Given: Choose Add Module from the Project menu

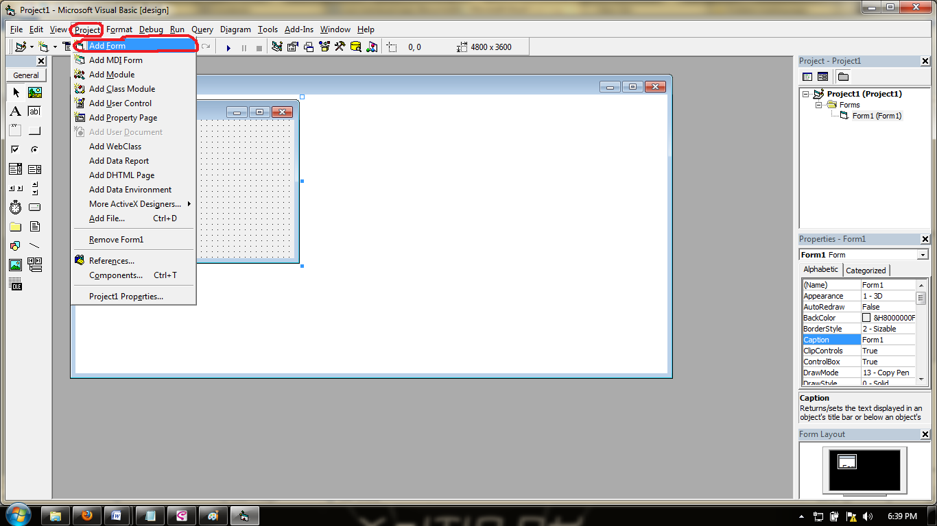Looking at the screenshot, I should [134, 75].
